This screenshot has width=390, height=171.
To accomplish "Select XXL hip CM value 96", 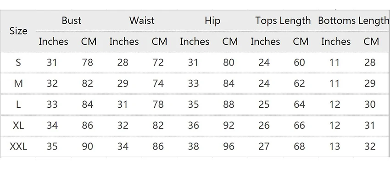I will tap(228, 147).
